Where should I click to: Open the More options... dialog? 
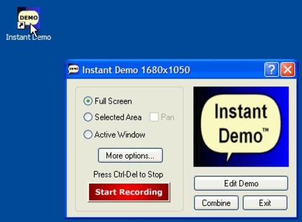130,155
